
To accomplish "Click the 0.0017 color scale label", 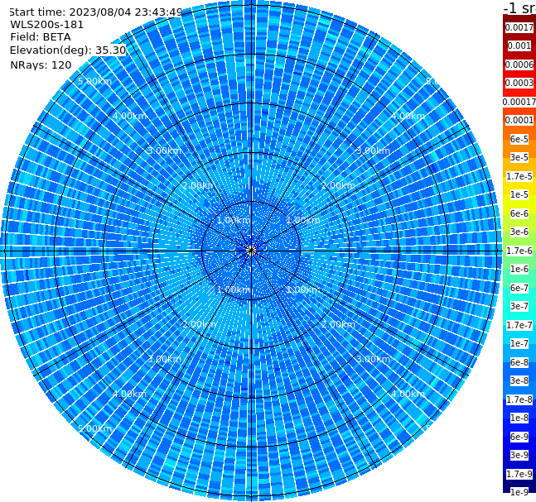I will click(x=519, y=27).
